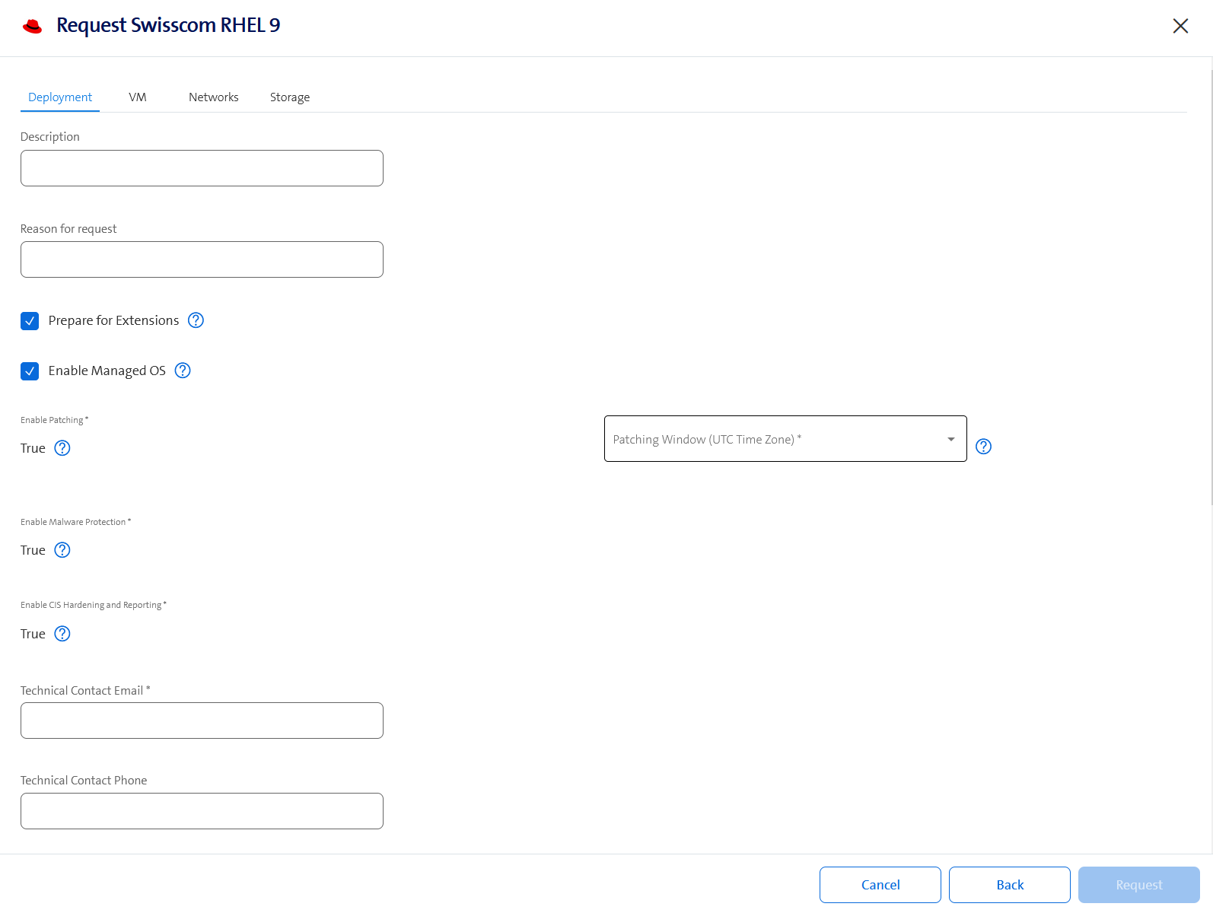
Task: Click the Request button
Action: 1139,885
